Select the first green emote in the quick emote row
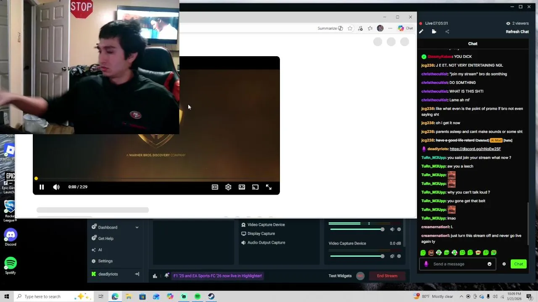 point(423,253)
